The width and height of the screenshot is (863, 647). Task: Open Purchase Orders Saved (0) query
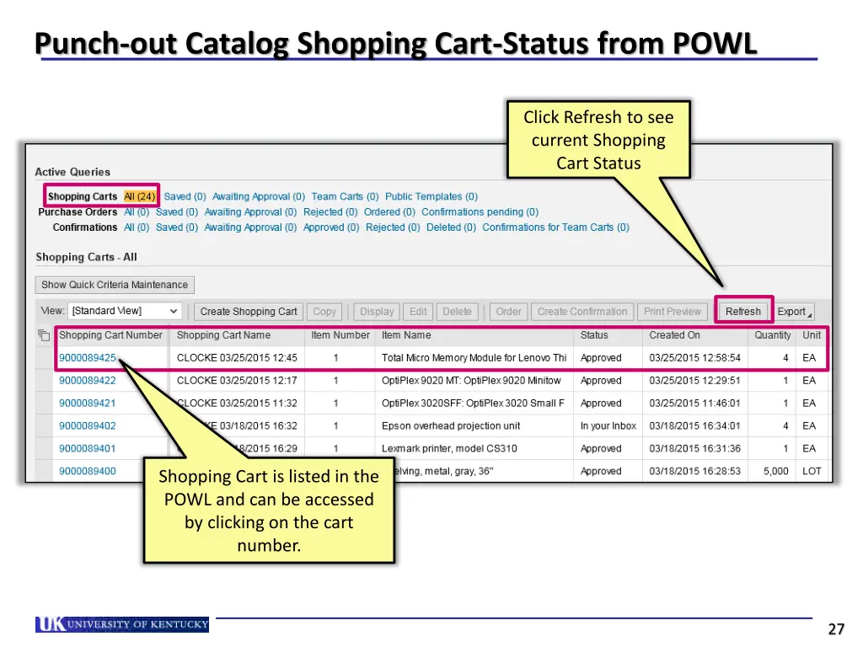tap(177, 211)
